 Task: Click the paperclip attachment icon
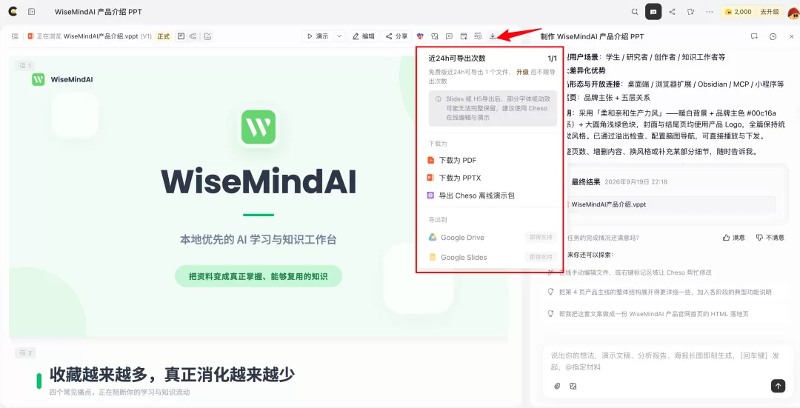tap(557, 386)
